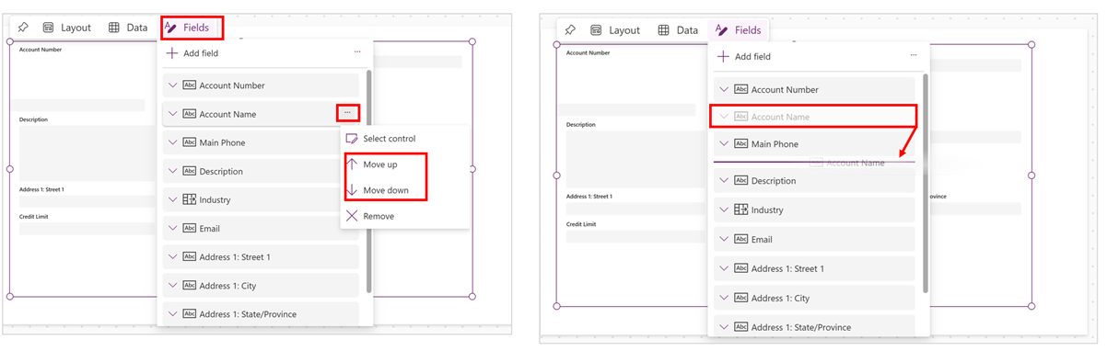Screen dimensions: 1107x351
Task: Click the pin icon in the right image toolbar
Action: (570, 30)
